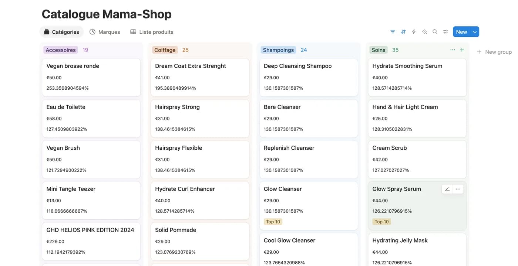This screenshot has width=518, height=266.
Task: Click the sparkle AI icon in toolbar
Action: [x=424, y=32]
